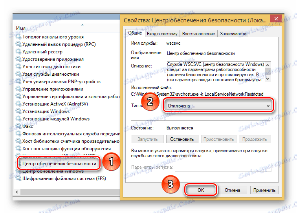Viewport: 297px width, 213px height.
Task: Close the Свойства dialog window
Action: click(276, 19)
